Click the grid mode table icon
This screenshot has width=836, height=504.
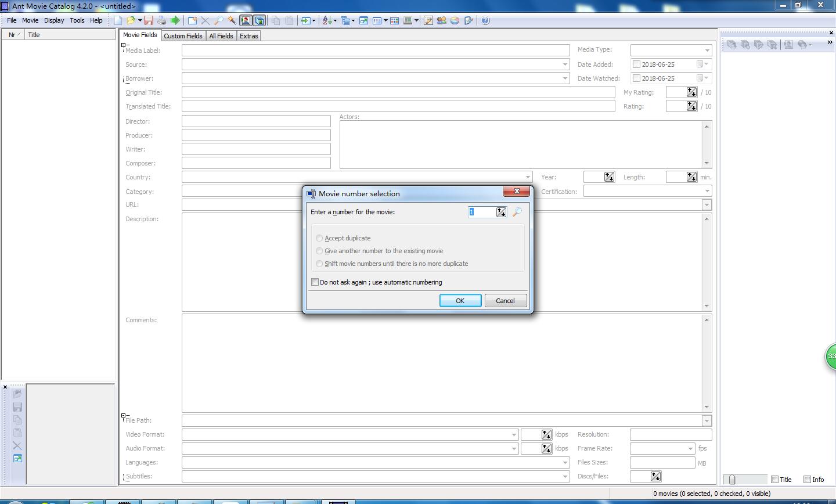point(377,20)
